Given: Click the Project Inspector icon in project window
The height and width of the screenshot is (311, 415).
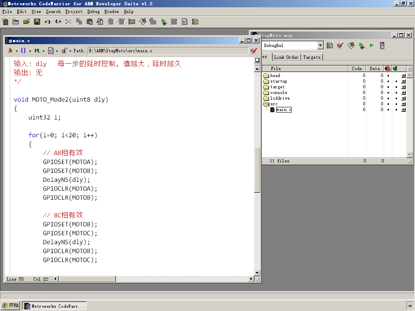Looking at the screenshot, I should coord(382,45).
